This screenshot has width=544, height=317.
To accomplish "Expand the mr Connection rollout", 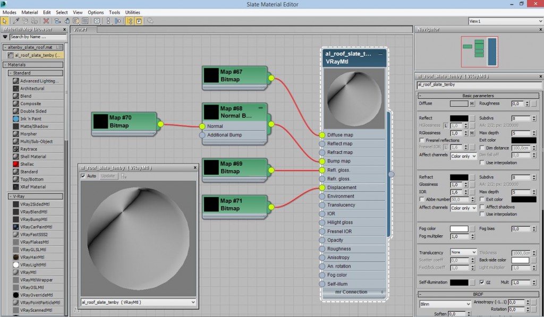I will pyautogui.click(x=352, y=292).
